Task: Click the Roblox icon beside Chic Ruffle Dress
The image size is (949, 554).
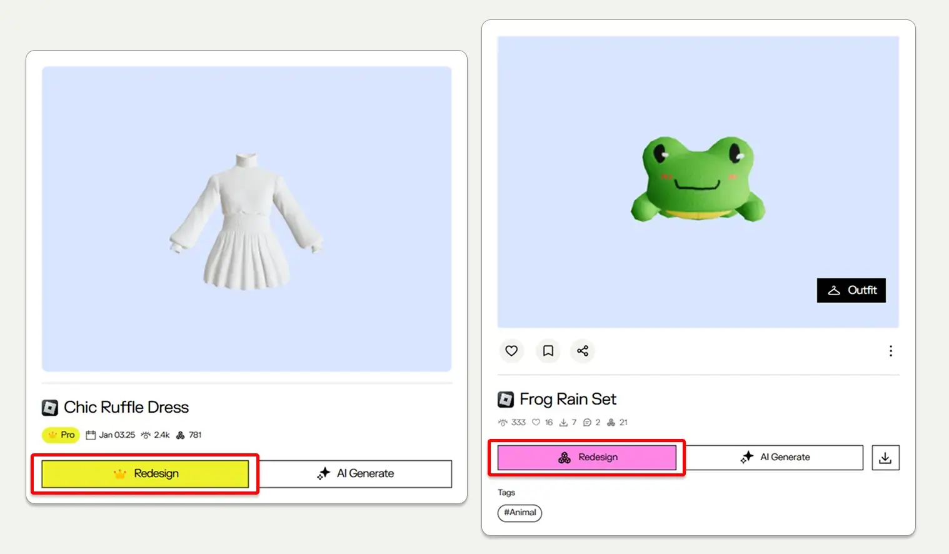Action: [x=50, y=408]
